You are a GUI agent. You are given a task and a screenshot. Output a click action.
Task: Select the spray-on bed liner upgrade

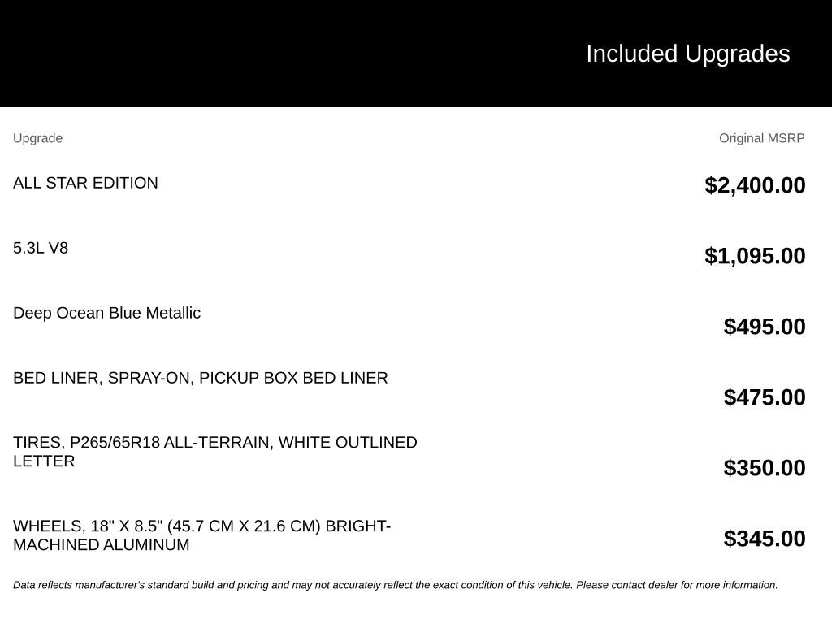coord(200,378)
